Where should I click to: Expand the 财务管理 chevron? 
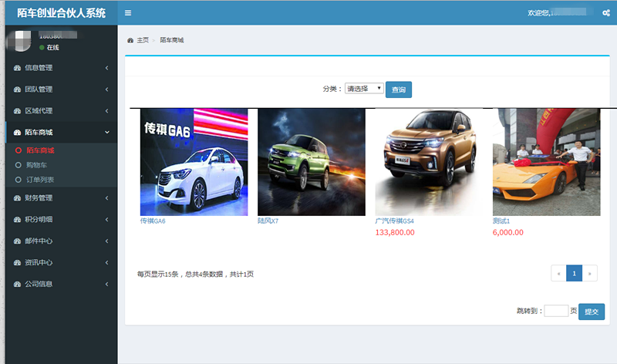tap(106, 198)
